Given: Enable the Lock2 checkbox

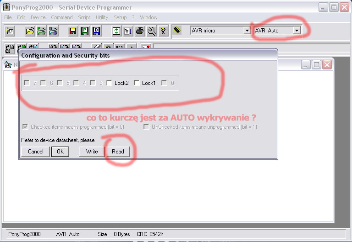Looking at the screenshot, I should [x=110, y=83].
